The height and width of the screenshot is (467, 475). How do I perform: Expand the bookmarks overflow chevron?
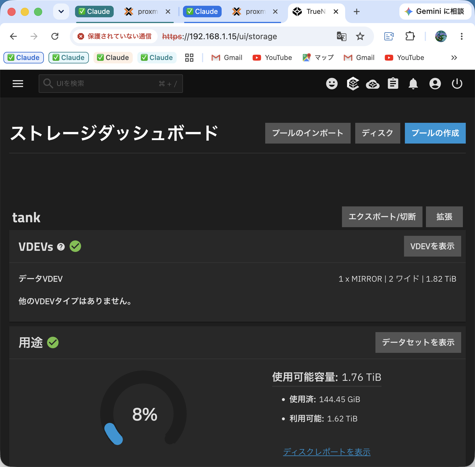[454, 58]
